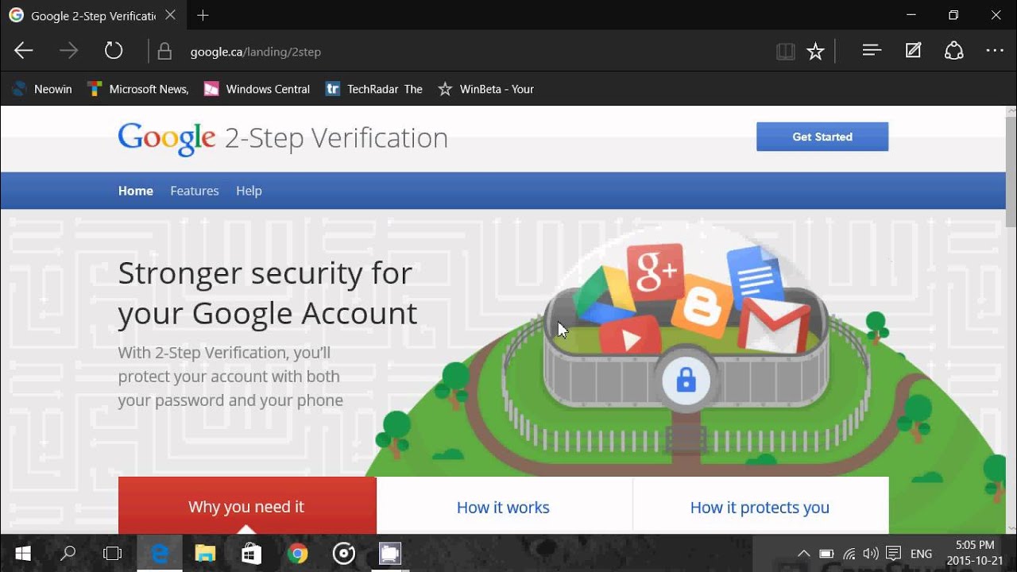
Task: Click the ENG language indicator
Action: (921, 554)
